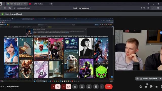Turn on captions in Meet

pyautogui.click(x=75, y=87)
